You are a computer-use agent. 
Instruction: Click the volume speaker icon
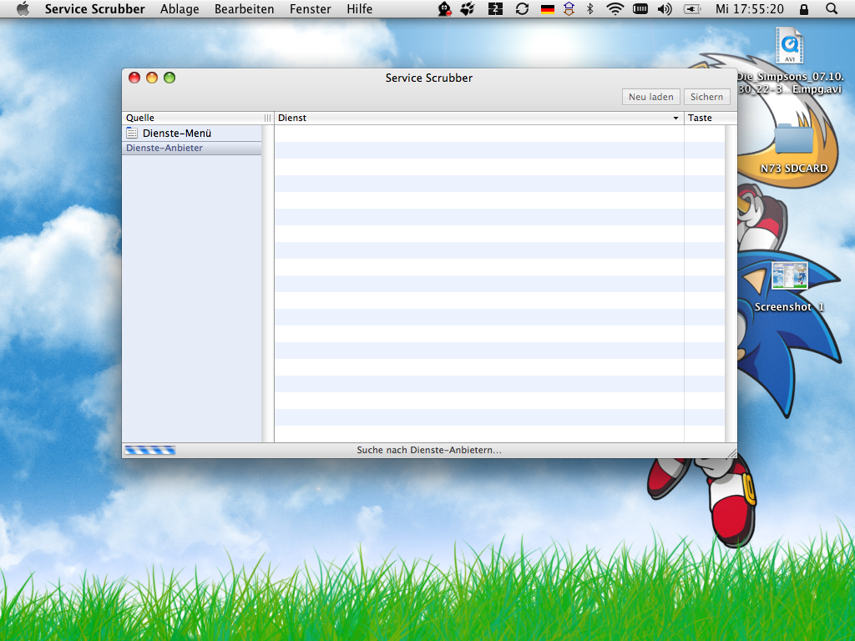click(664, 8)
